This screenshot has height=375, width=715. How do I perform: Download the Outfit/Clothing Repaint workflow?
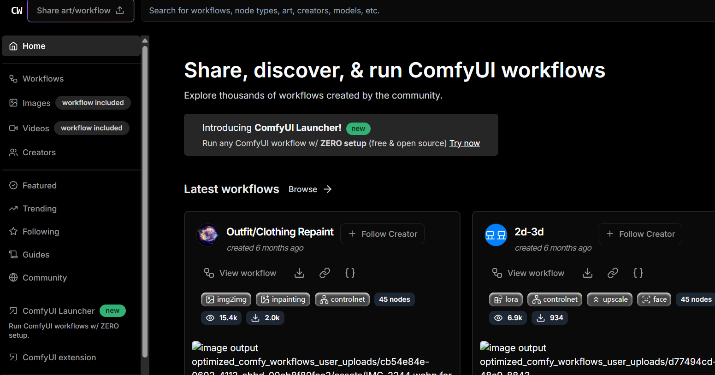point(300,273)
